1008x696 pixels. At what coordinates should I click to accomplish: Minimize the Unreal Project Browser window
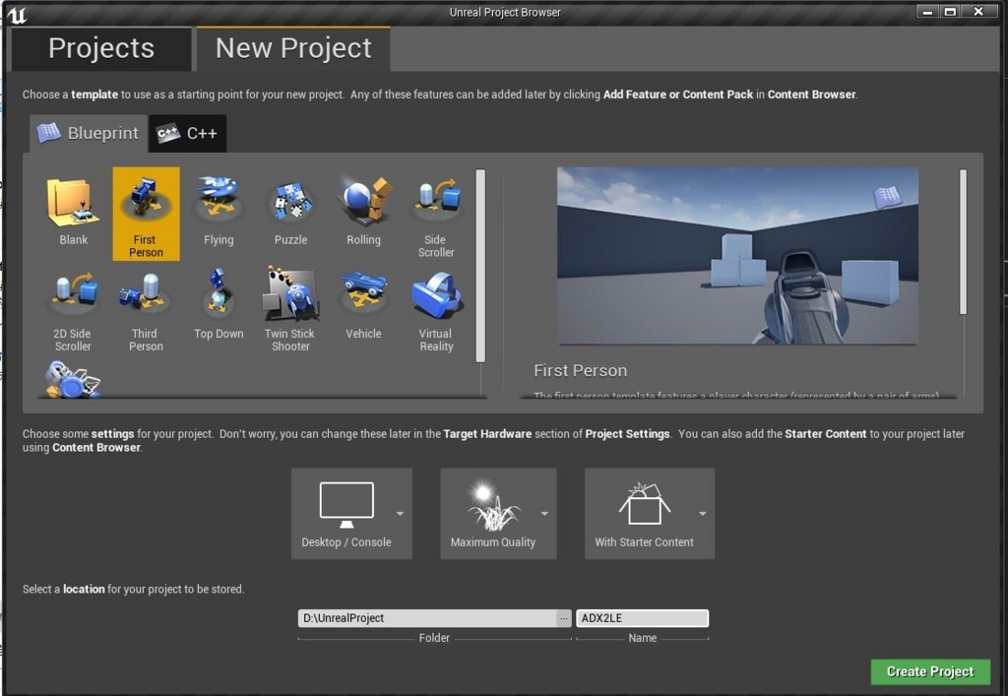[x=927, y=12]
